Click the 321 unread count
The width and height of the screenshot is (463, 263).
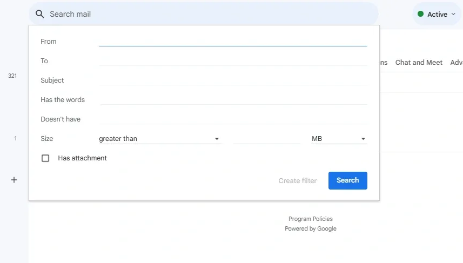(12, 76)
